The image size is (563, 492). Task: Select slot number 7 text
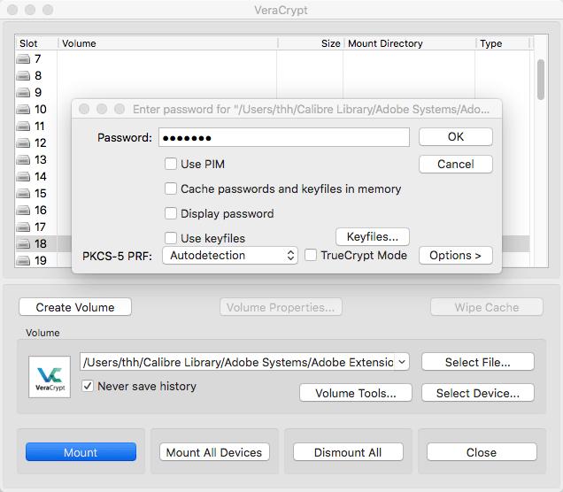click(x=38, y=59)
